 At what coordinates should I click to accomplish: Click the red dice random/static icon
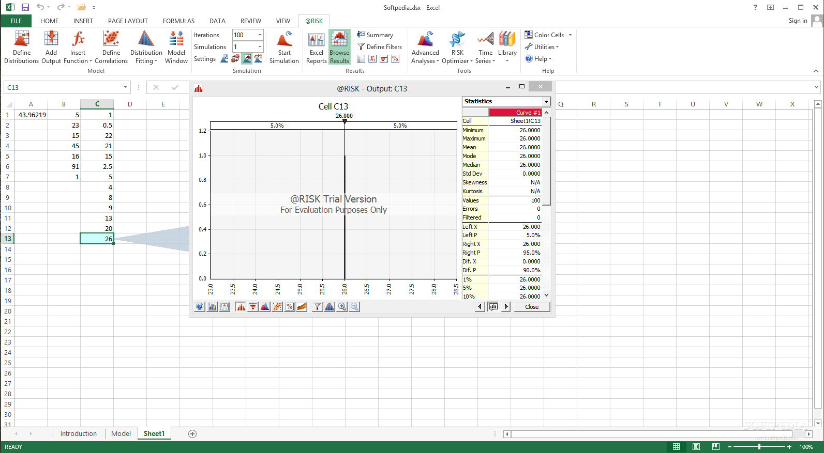point(235,59)
